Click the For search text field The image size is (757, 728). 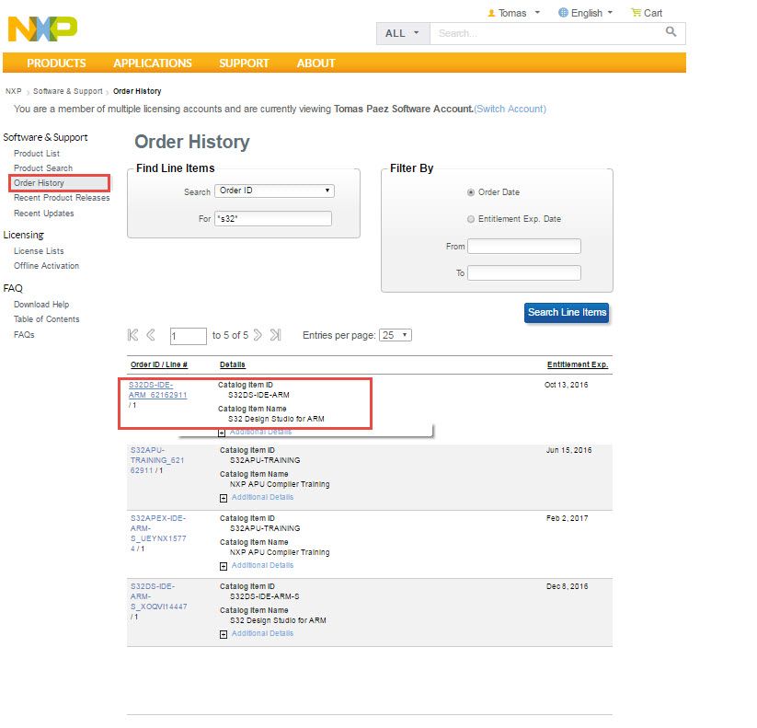coord(273,218)
